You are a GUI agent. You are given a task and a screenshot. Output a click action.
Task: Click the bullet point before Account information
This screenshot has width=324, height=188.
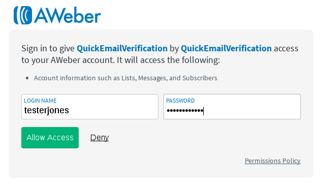pyautogui.click(x=27, y=78)
